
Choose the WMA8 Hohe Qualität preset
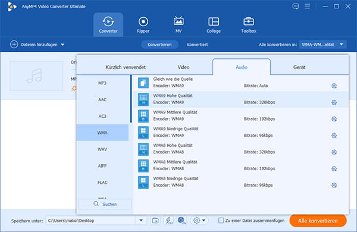click(x=241, y=149)
